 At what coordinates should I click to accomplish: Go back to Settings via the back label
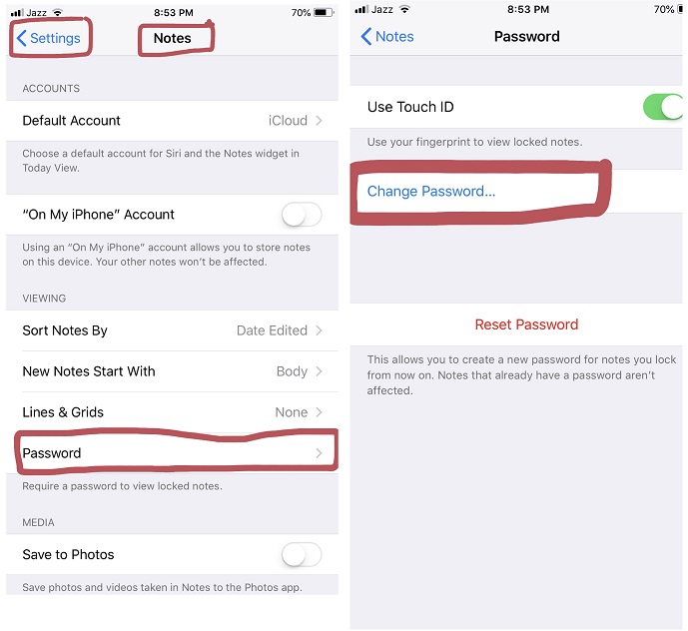[x=55, y=38]
